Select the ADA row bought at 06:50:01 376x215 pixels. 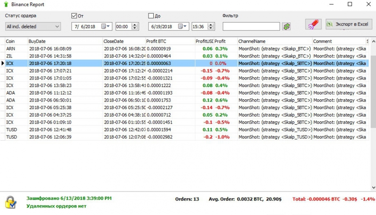[x=184, y=100]
